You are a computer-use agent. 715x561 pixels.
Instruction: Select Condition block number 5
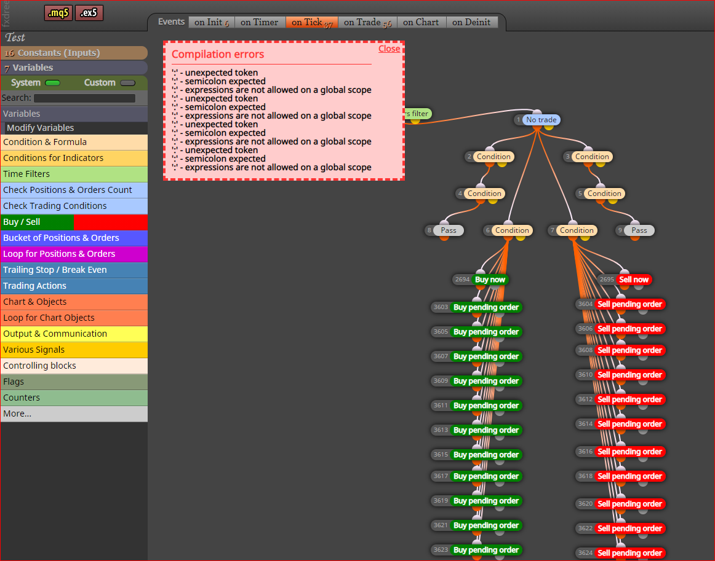click(604, 194)
